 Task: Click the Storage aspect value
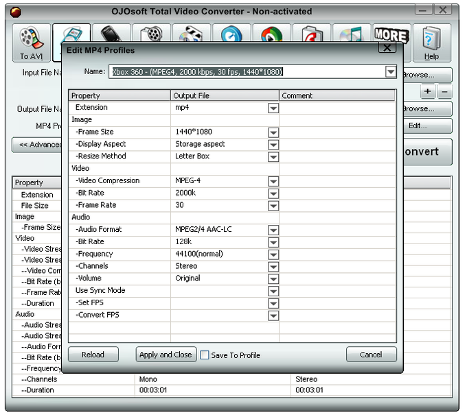click(200, 144)
